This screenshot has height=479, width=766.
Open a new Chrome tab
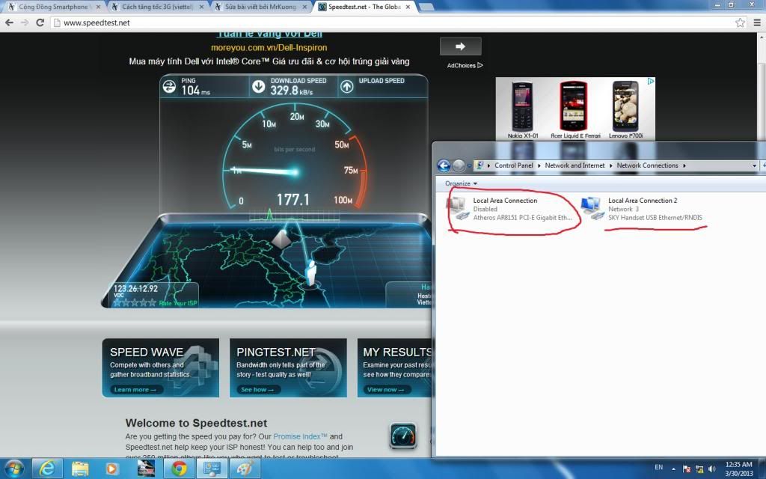[x=426, y=7]
